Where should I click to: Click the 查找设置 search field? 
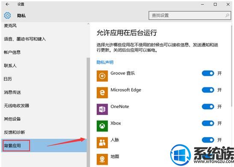click(190, 15)
